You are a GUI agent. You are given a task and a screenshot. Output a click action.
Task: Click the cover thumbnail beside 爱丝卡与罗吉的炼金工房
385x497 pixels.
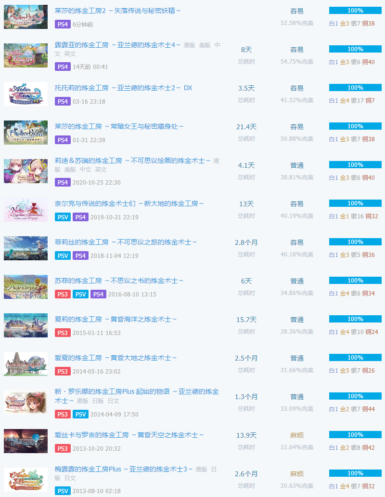26,441
